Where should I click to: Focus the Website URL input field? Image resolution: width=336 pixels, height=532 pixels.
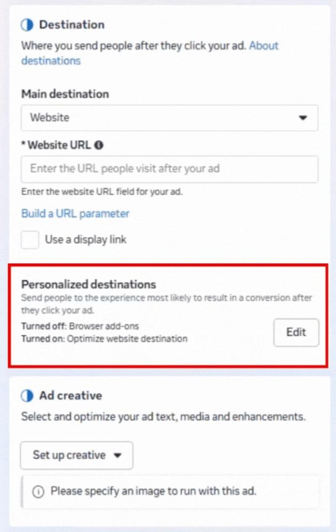(x=169, y=169)
